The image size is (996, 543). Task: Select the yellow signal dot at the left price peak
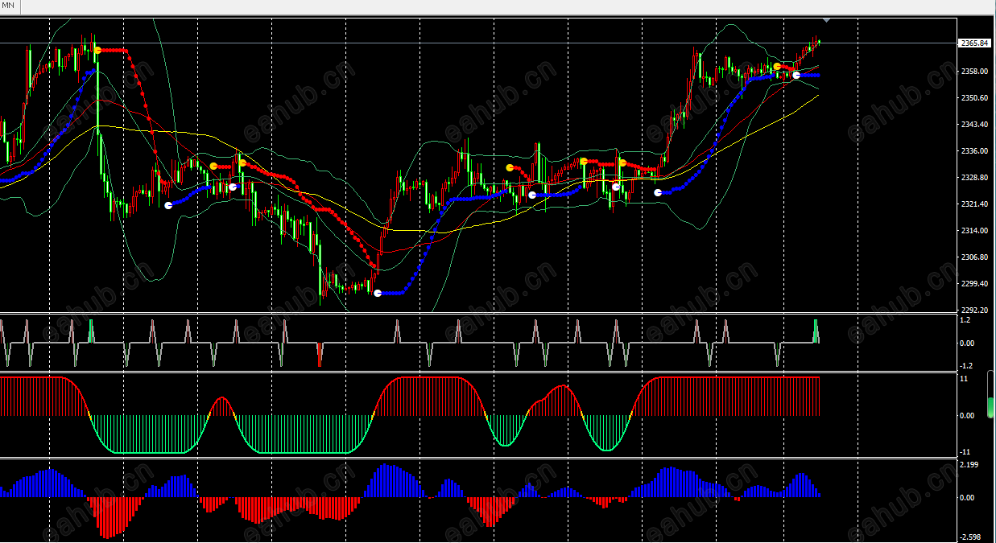coord(97,51)
